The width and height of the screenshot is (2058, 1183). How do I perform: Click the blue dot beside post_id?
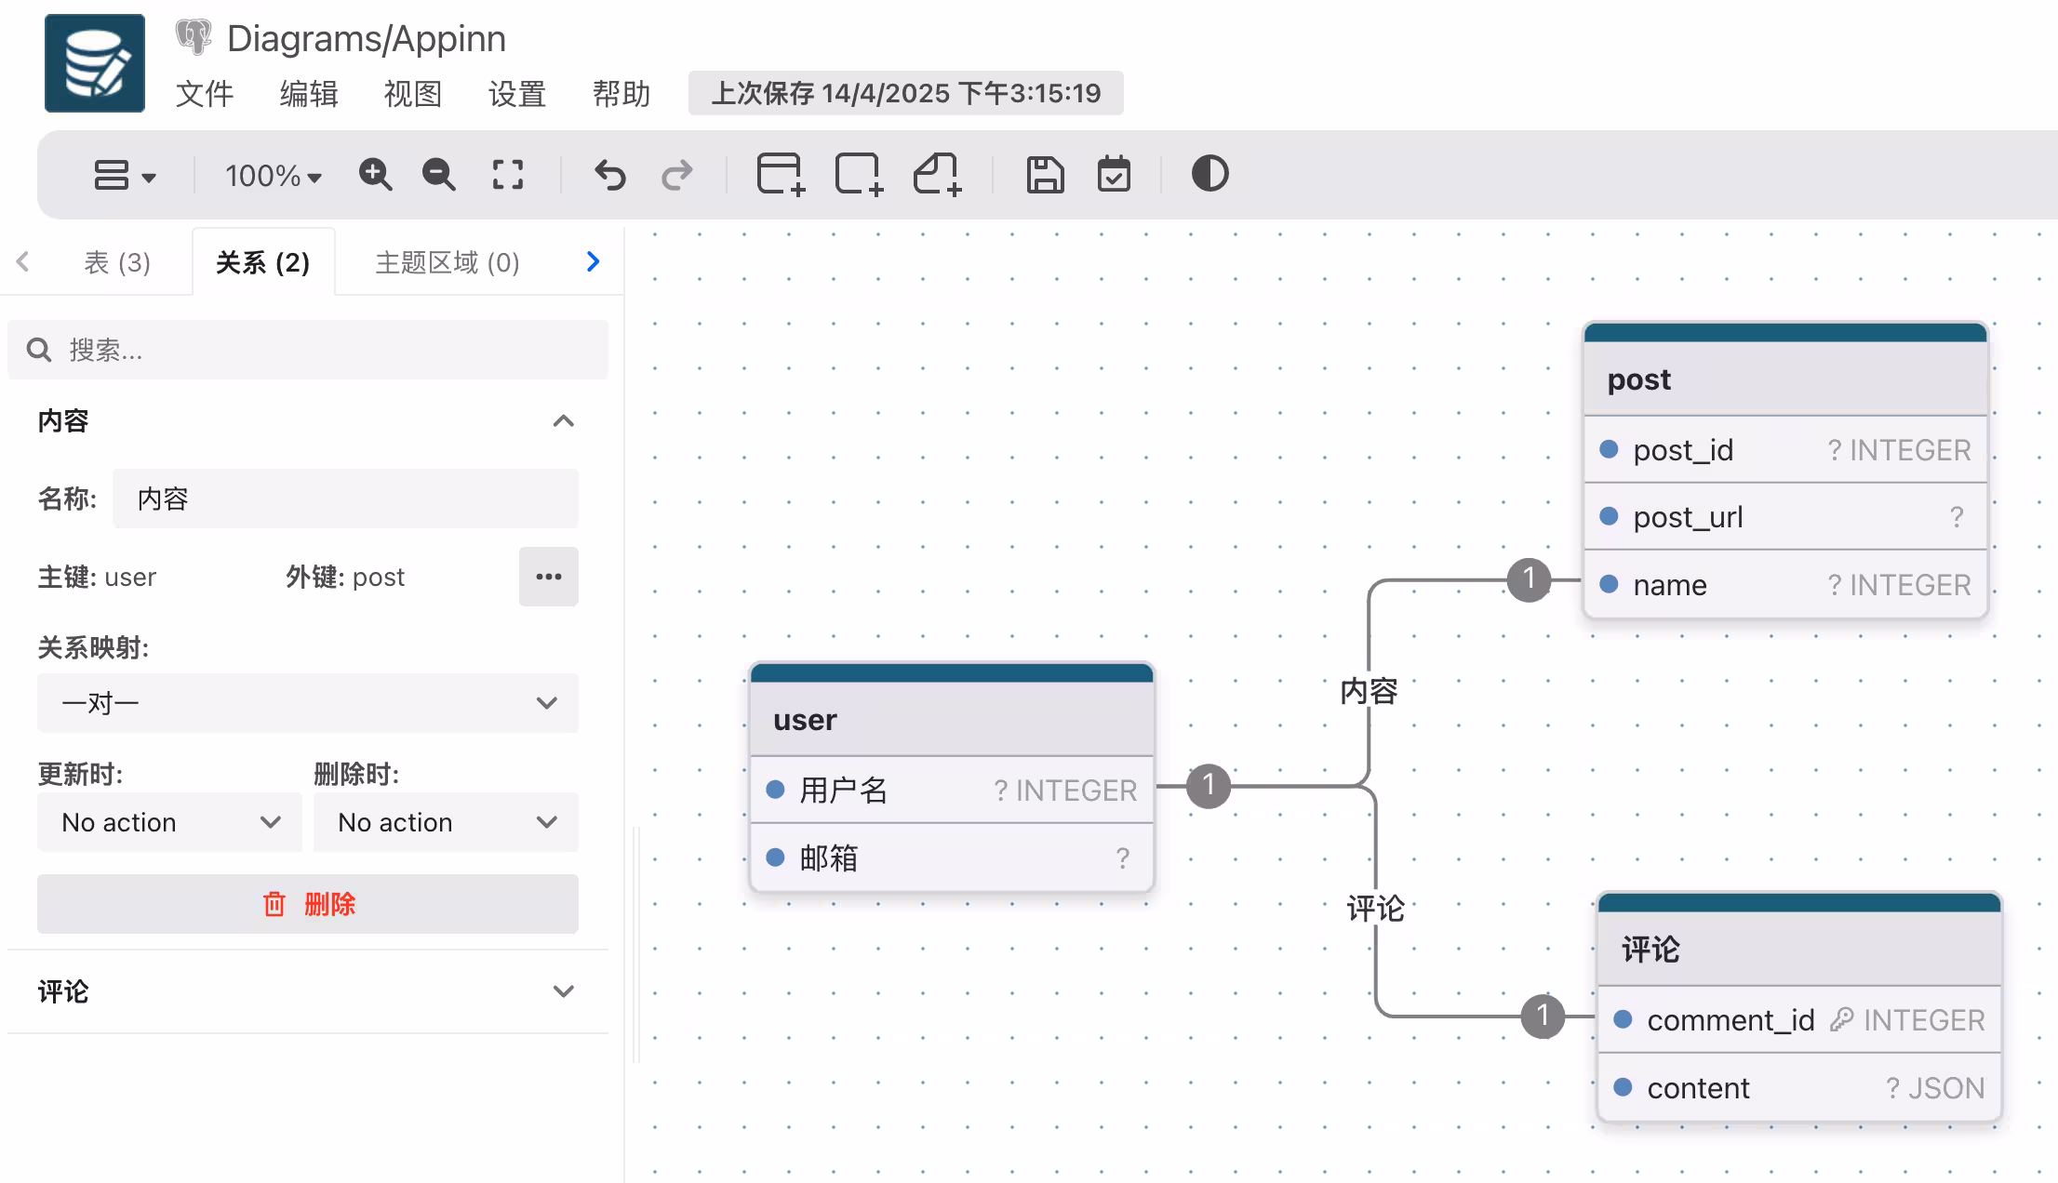point(1609,449)
